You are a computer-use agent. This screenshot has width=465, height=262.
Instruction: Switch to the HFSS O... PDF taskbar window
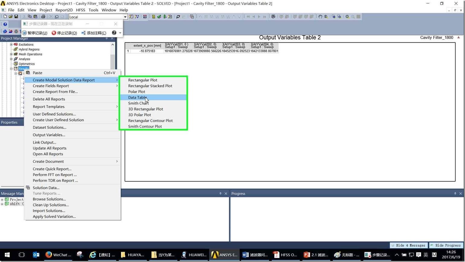tap(285, 255)
